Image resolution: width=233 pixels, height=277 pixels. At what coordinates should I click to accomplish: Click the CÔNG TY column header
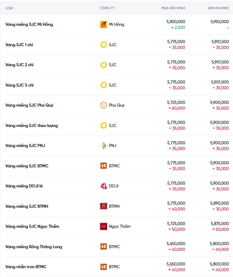coord(107,8)
